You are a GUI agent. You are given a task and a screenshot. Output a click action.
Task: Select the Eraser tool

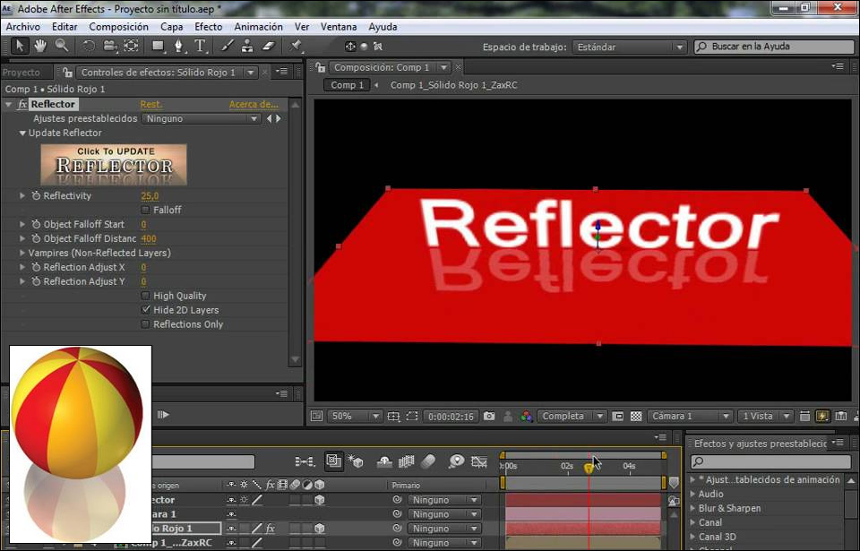(x=268, y=46)
